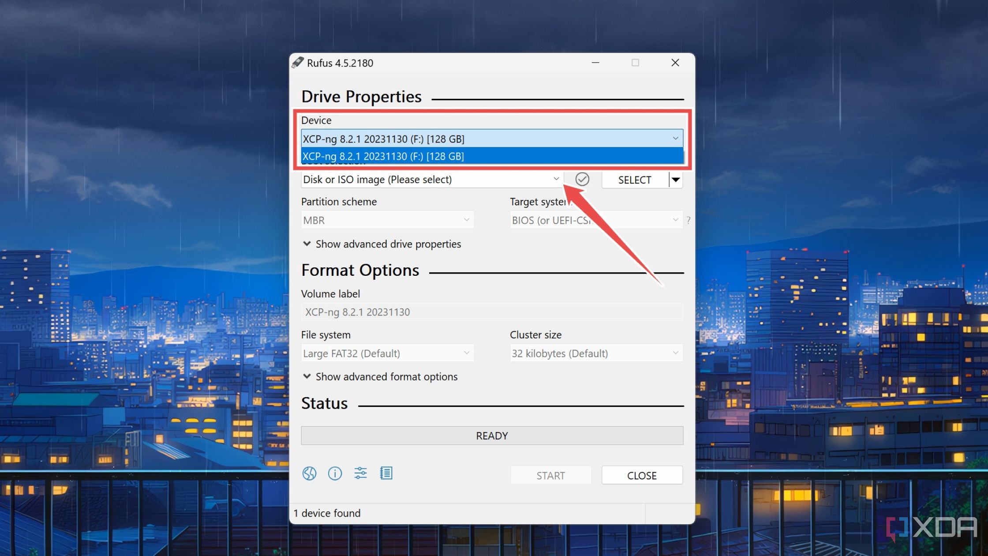Click the SELECT button

click(635, 180)
